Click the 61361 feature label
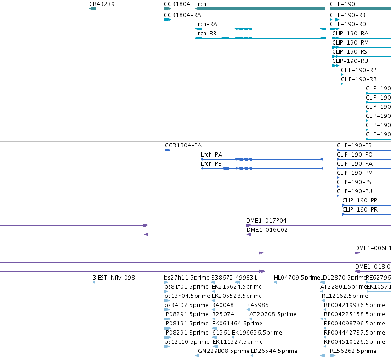 point(221,333)
